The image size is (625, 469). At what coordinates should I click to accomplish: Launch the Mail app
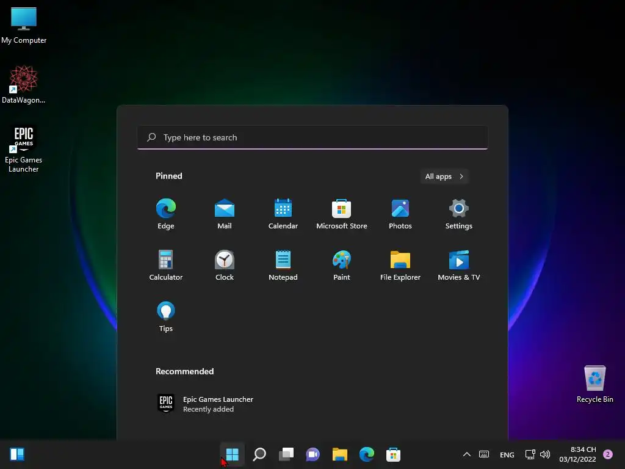point(225,214)
